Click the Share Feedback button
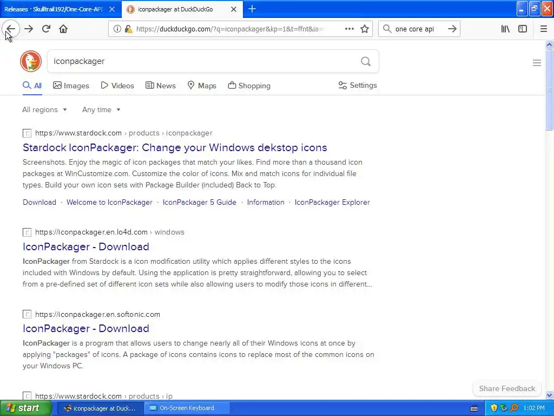 (x=507, y=388)
